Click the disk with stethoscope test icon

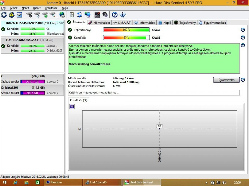(x=29, y=15)
